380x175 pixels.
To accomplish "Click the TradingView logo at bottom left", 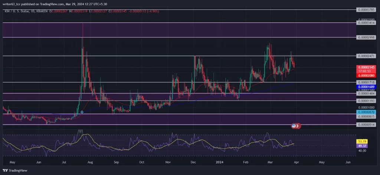I will tap(15, 171).
